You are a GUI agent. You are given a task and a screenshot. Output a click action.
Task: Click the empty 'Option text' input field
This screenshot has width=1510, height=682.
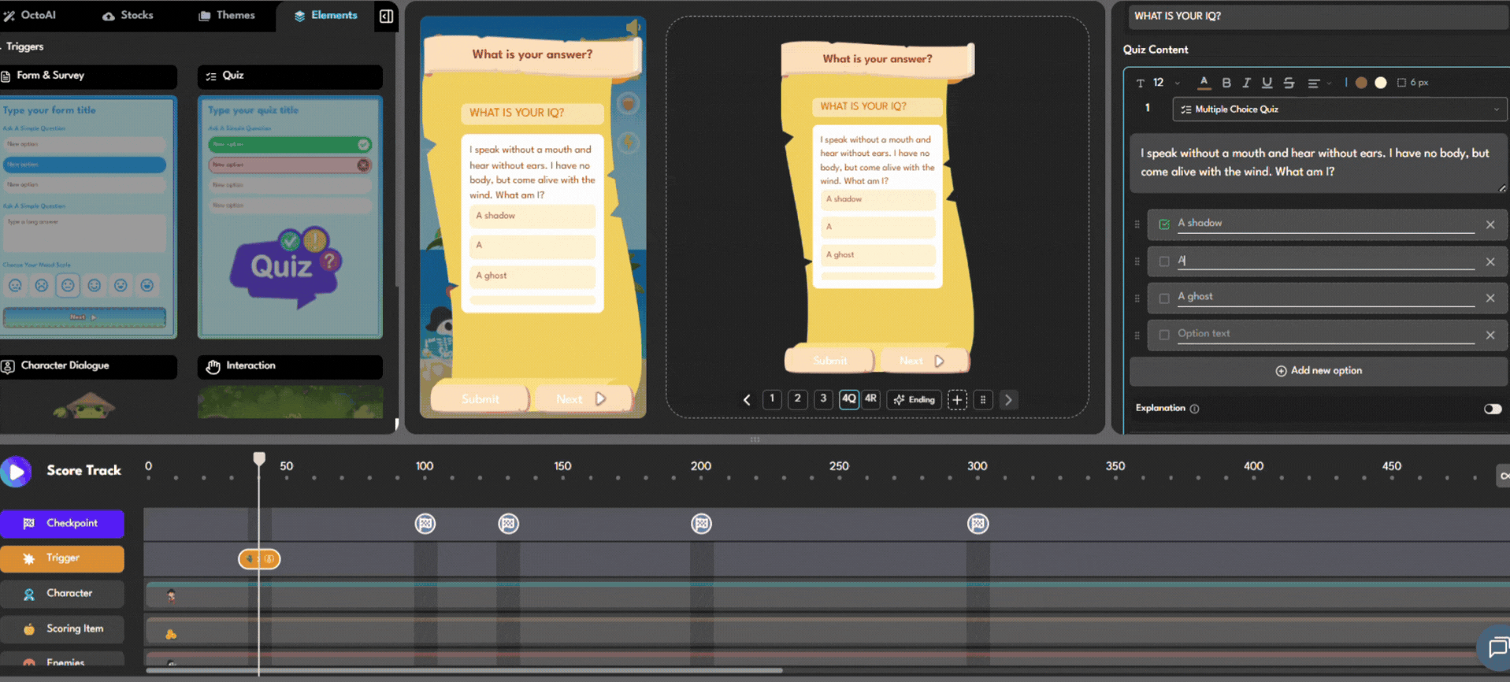pos(1323,334)
